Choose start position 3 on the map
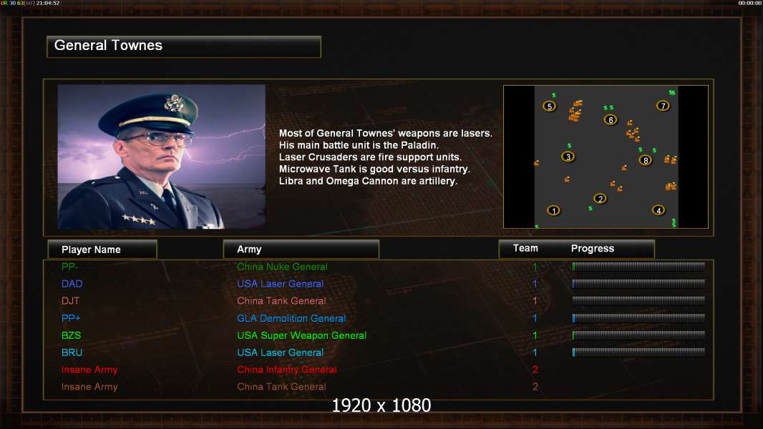Image resolution: width=763 pixels, height=429 pixels. coord(568,157)
